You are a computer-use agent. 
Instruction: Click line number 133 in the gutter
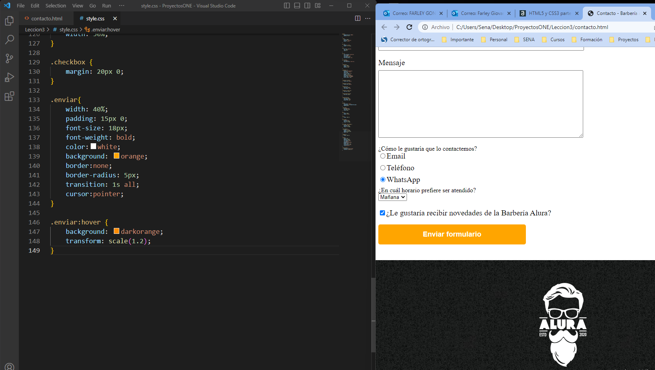click(34, 100)
